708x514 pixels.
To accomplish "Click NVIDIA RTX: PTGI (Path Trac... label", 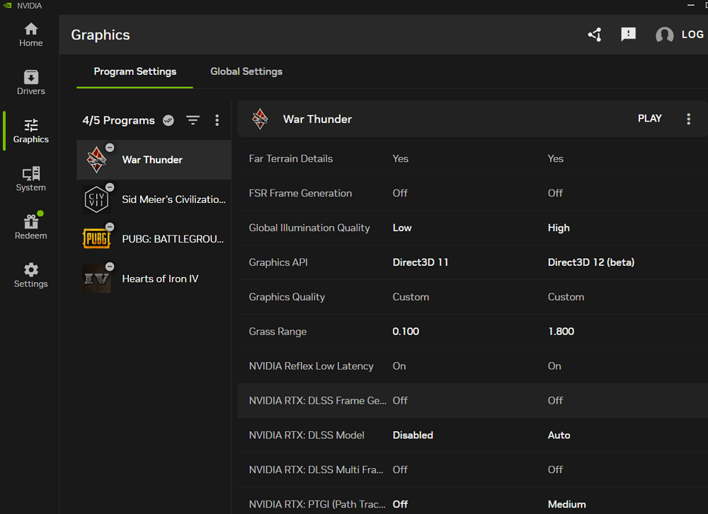I will [x=317, y=505].
